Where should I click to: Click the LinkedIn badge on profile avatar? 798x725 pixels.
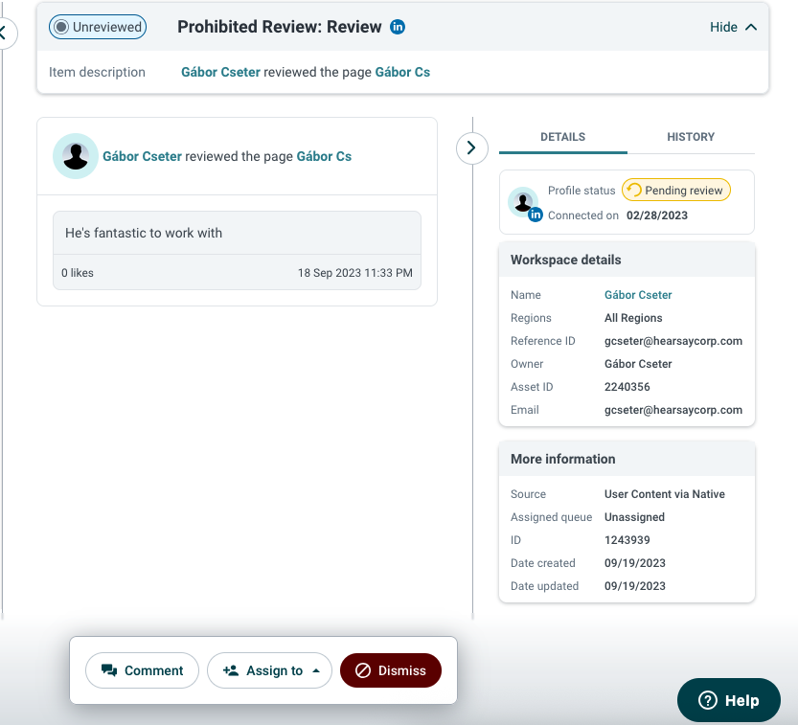tap(535, 215)
